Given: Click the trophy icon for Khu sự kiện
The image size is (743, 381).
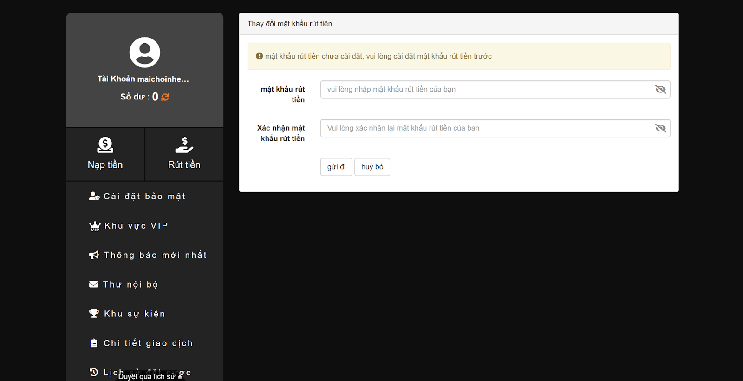Looking at the screenshot, I should point(94,314).
